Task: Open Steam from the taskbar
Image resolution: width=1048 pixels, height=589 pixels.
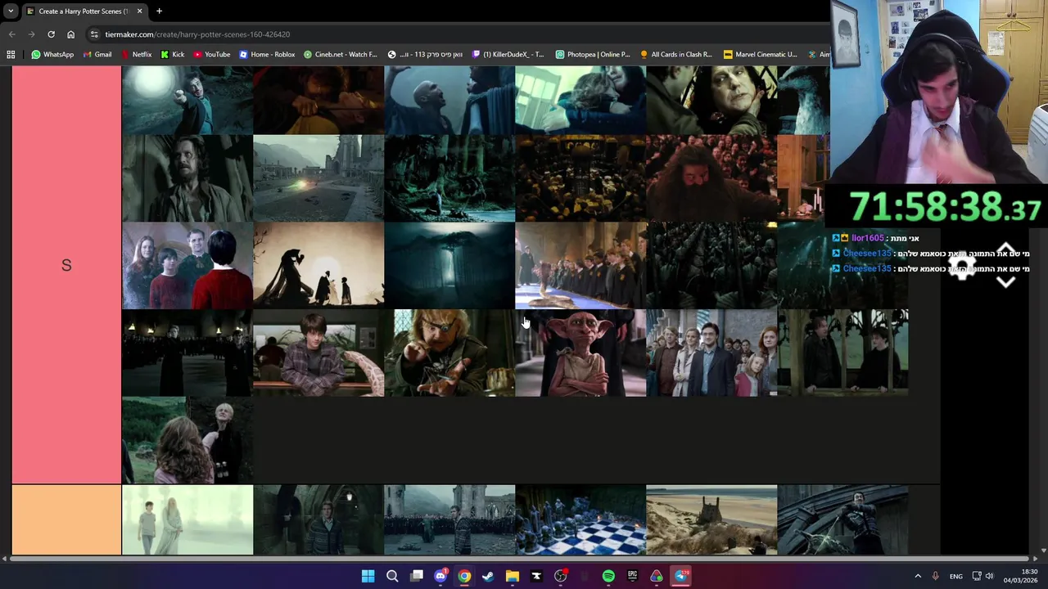Action: tap(488, 576)
